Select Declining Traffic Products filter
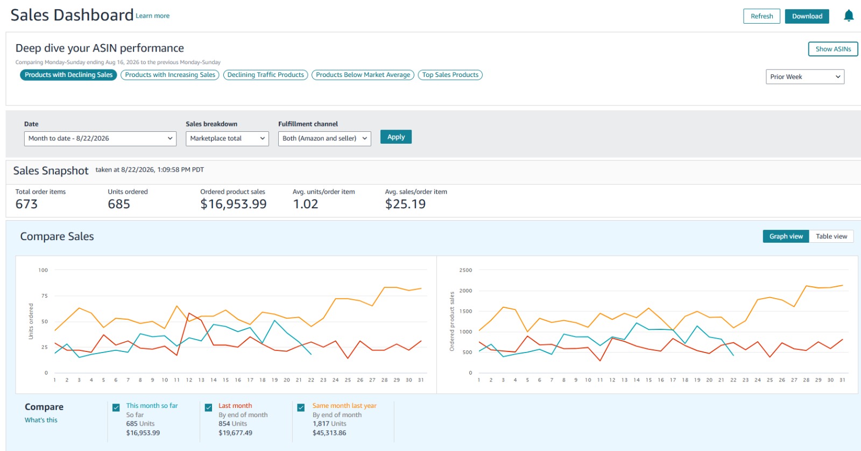 pos(265,75)
